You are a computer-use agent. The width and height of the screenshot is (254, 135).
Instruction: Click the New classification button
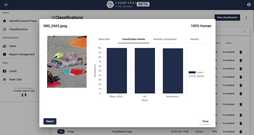click(x=227, y=18)
